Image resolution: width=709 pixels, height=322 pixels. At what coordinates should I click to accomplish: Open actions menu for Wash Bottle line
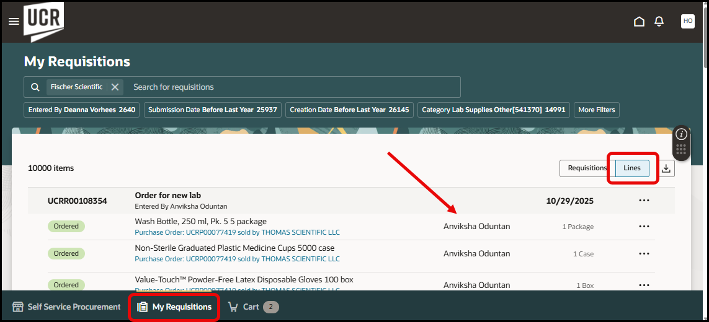[644, 227]
